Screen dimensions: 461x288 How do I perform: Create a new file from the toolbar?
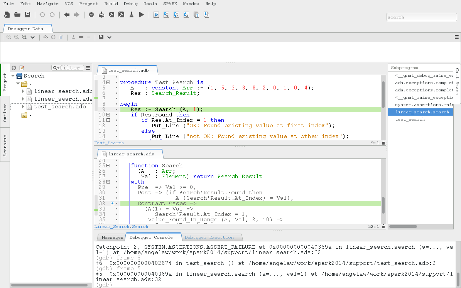[7, 15]
